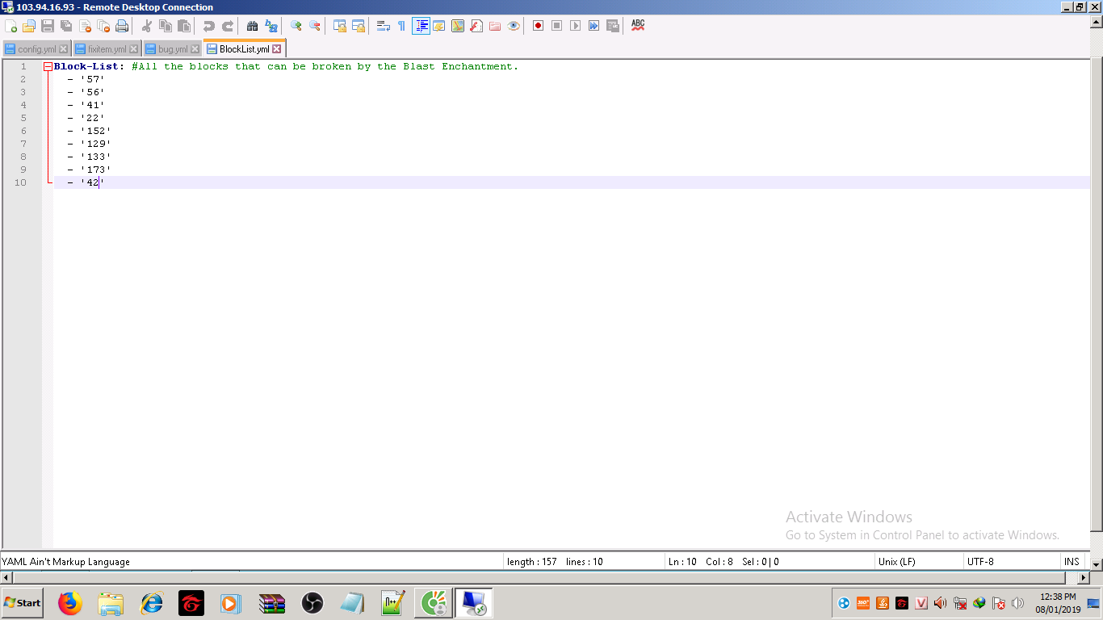1103x620 pixels.
Task: Switch to the bug.yml tab
Action: click(x=172, y=49)
